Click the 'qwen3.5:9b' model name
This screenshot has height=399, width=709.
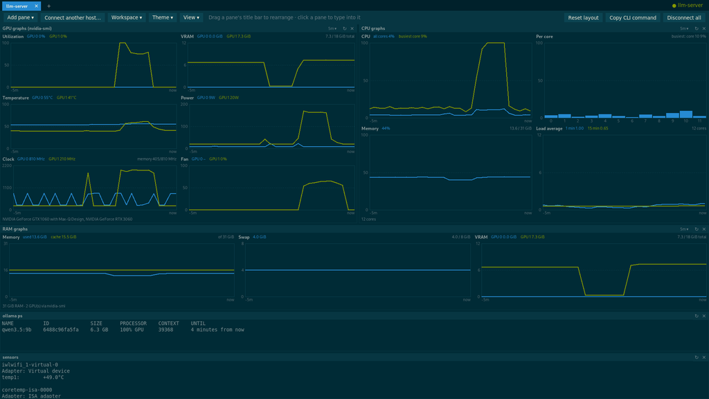click(17, 330)
